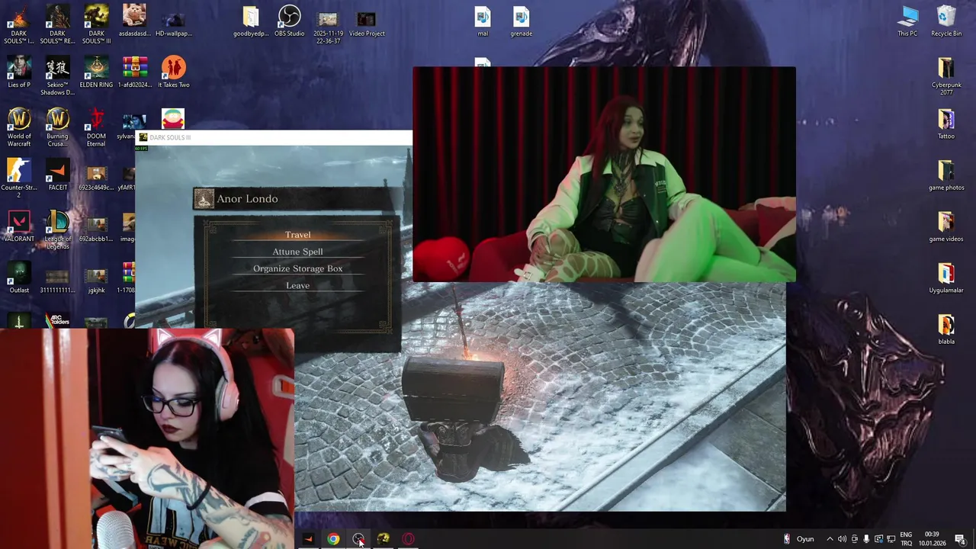Open the Tattoo desktop item
The height and width of the screenshot is (549, 976).
point(946,124)
